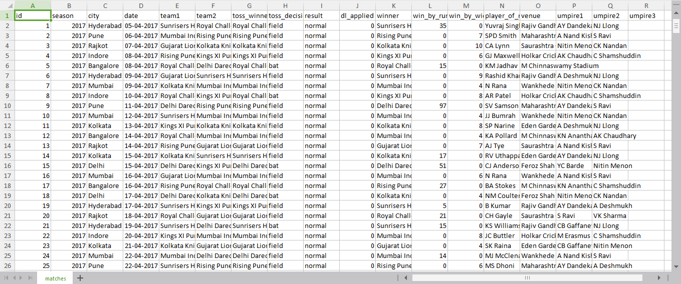Select the 'season' header cell
The height and width of the screenshot is (284, 681).
click(x=69, y=15)
